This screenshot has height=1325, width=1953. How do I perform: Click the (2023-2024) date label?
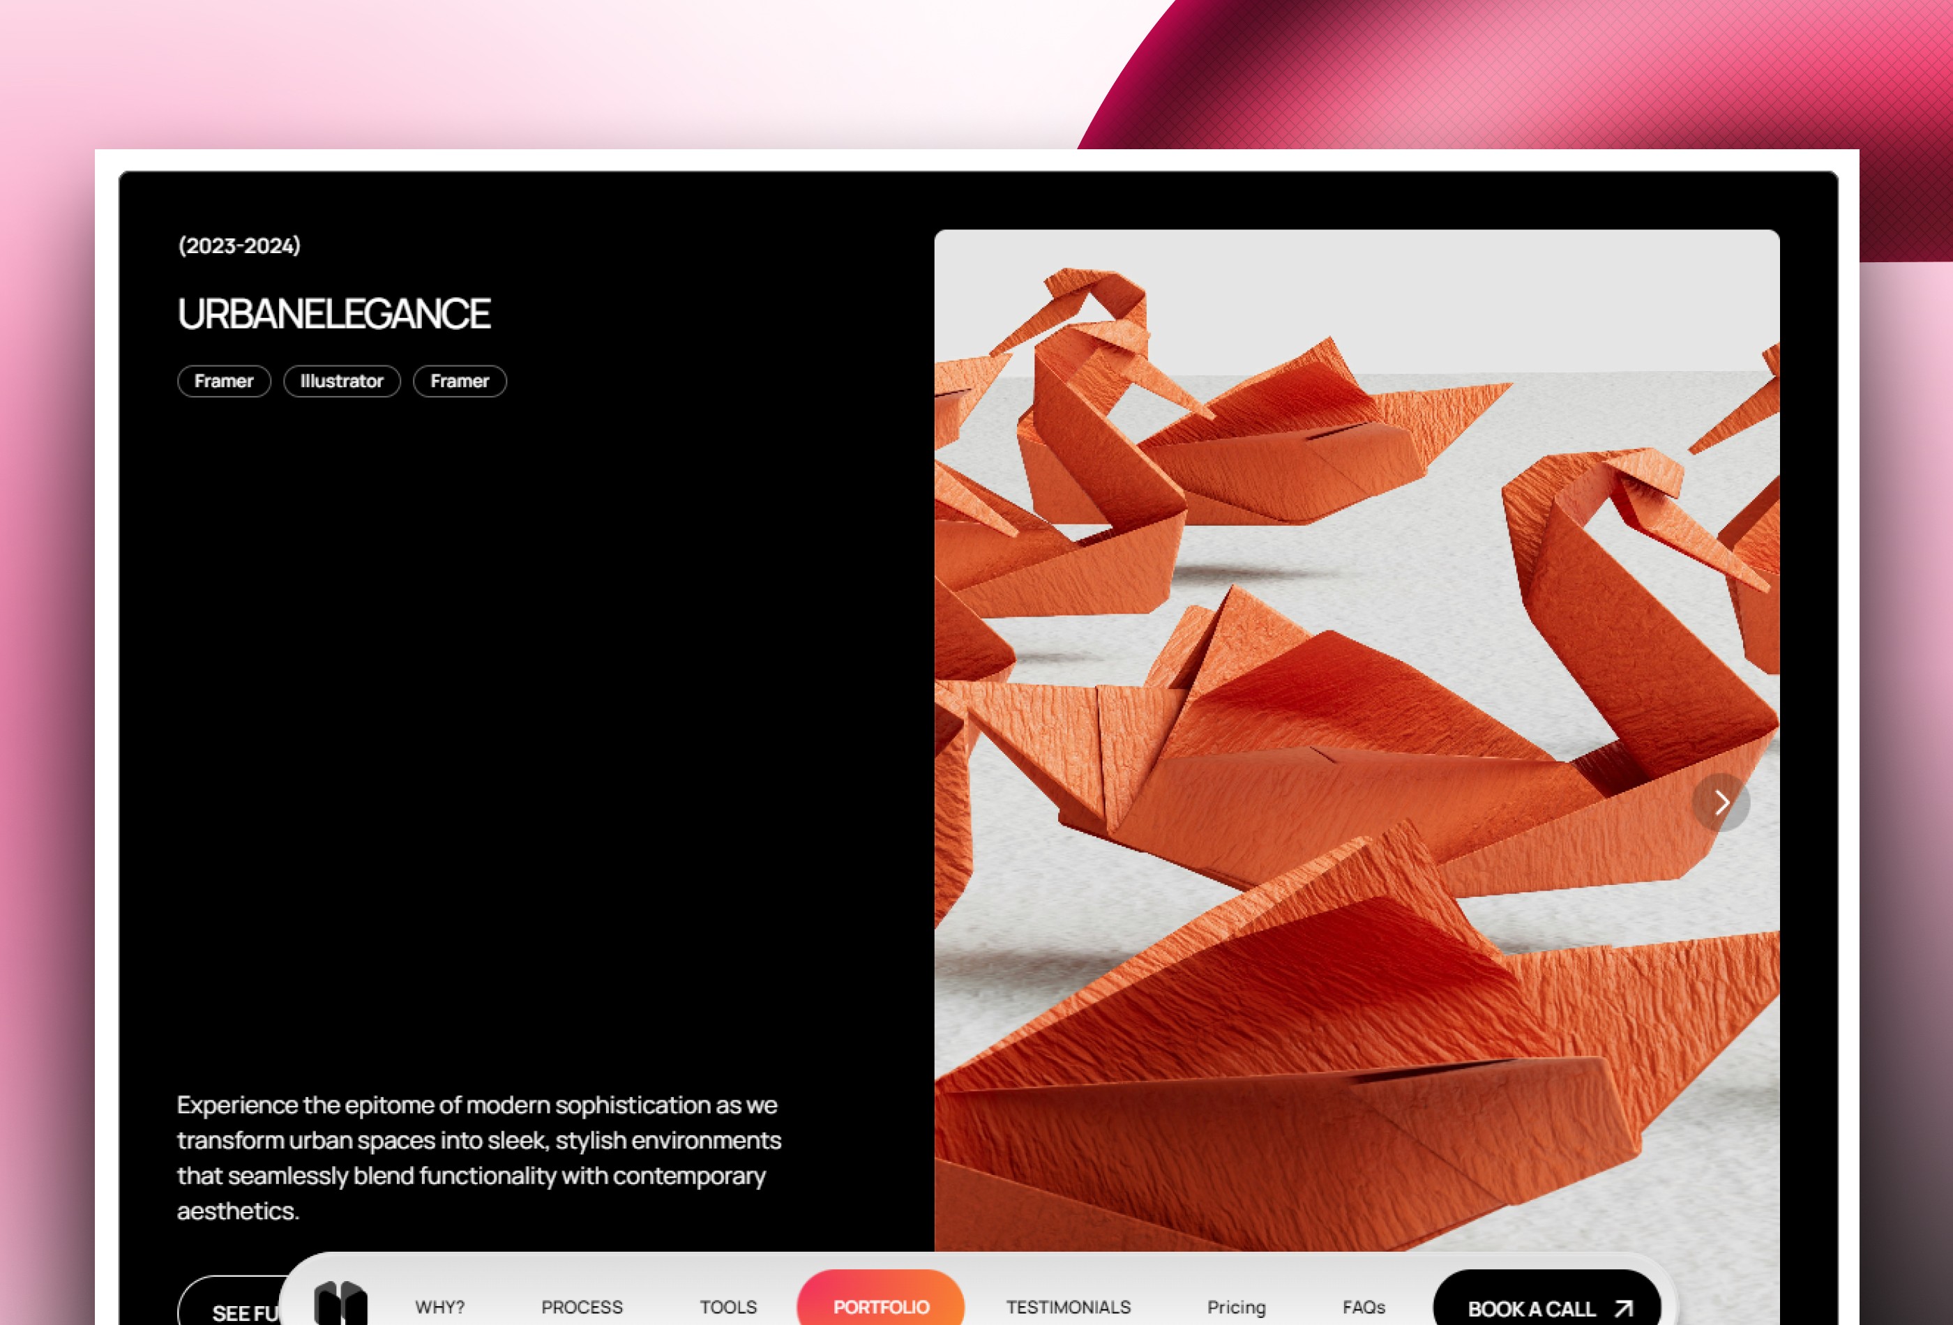click(x=239, y=245)
